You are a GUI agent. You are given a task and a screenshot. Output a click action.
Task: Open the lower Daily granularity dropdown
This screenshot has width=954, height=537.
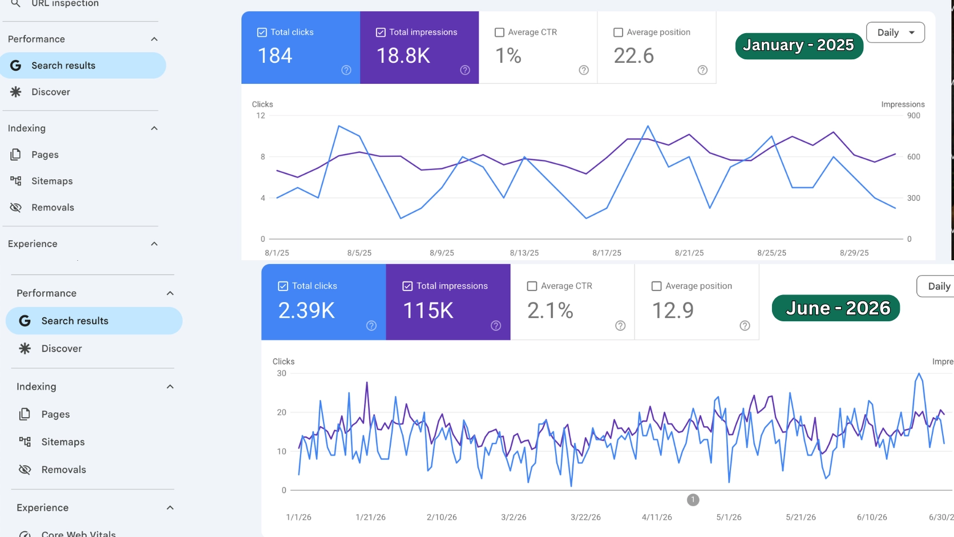(936, 286)
